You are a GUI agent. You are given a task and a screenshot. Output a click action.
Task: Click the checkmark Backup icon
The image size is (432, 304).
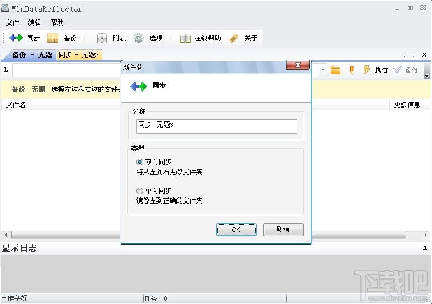click(x=397, y=69)
